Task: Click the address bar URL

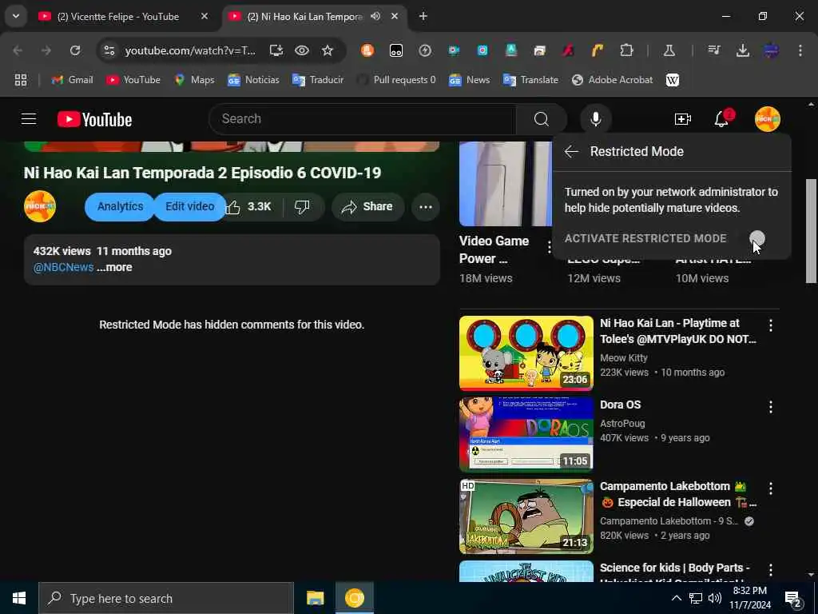Action: coord(190,50)
